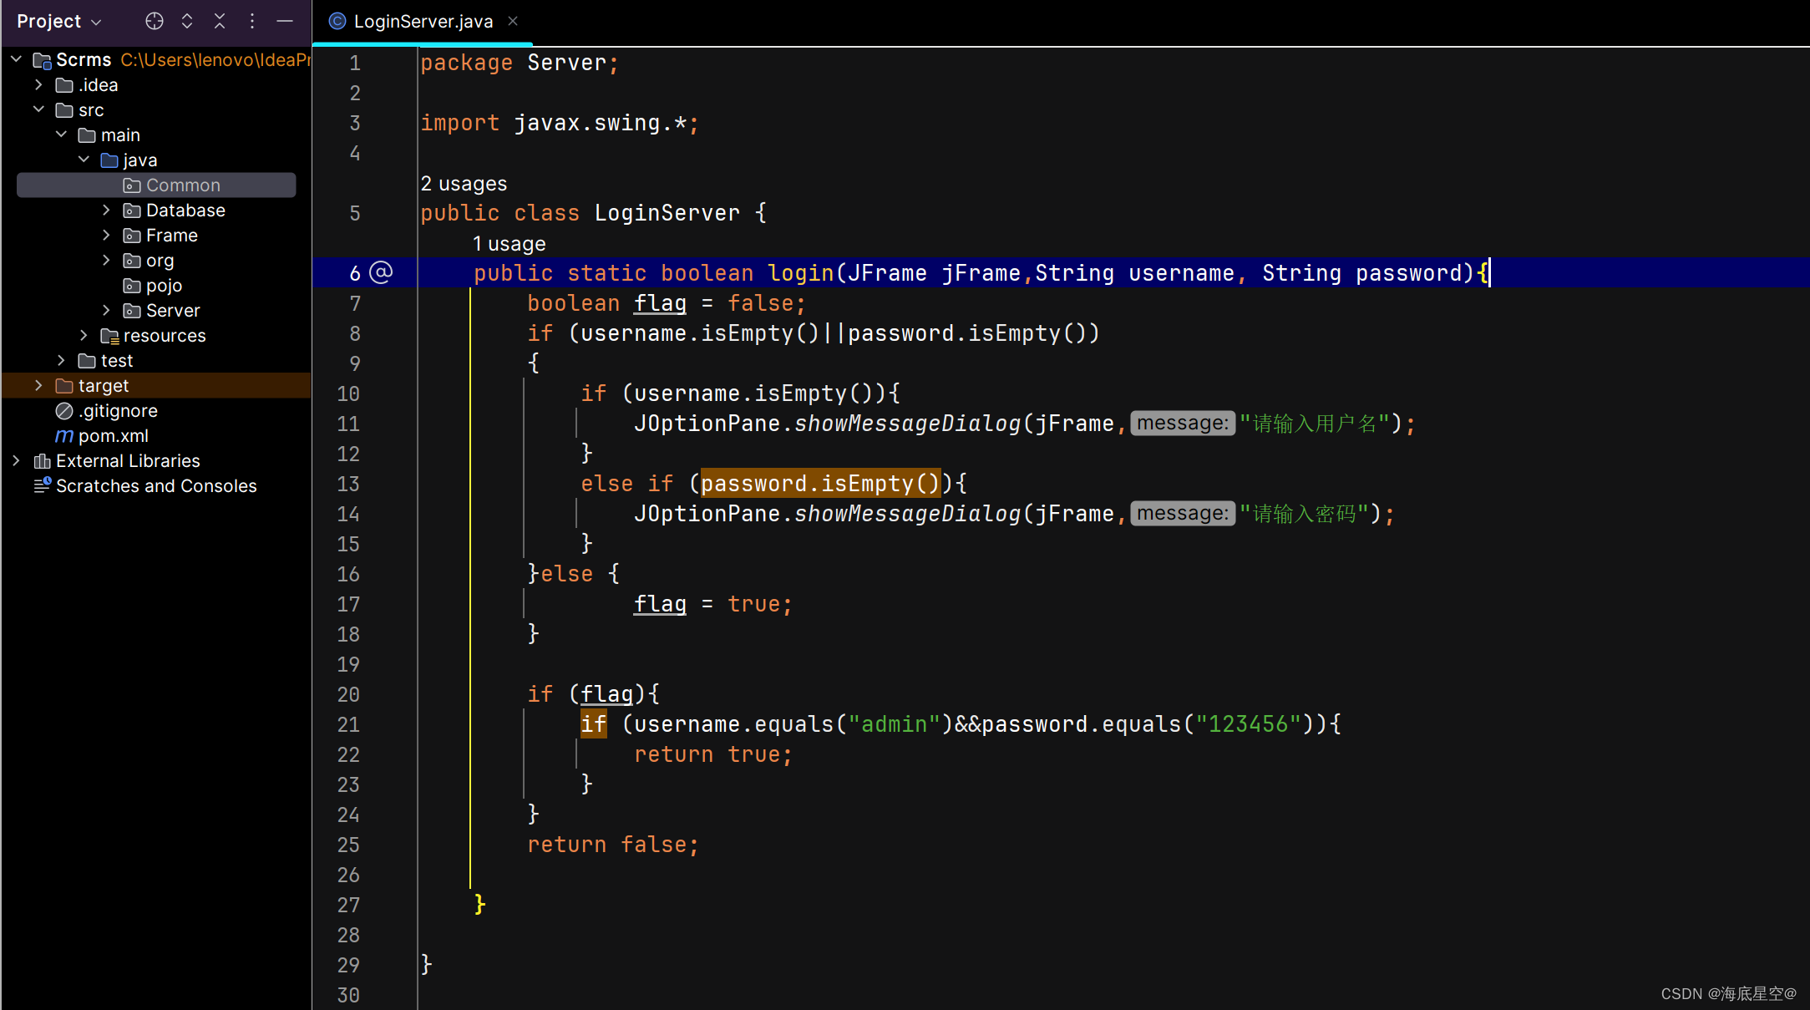Select the LoginServer.java editor tab
Viewport: 1810px width, 1010px height.
(423, 21)
